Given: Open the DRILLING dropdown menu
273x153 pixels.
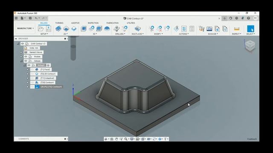Looking at the screenshot, I should click(120, 34).
